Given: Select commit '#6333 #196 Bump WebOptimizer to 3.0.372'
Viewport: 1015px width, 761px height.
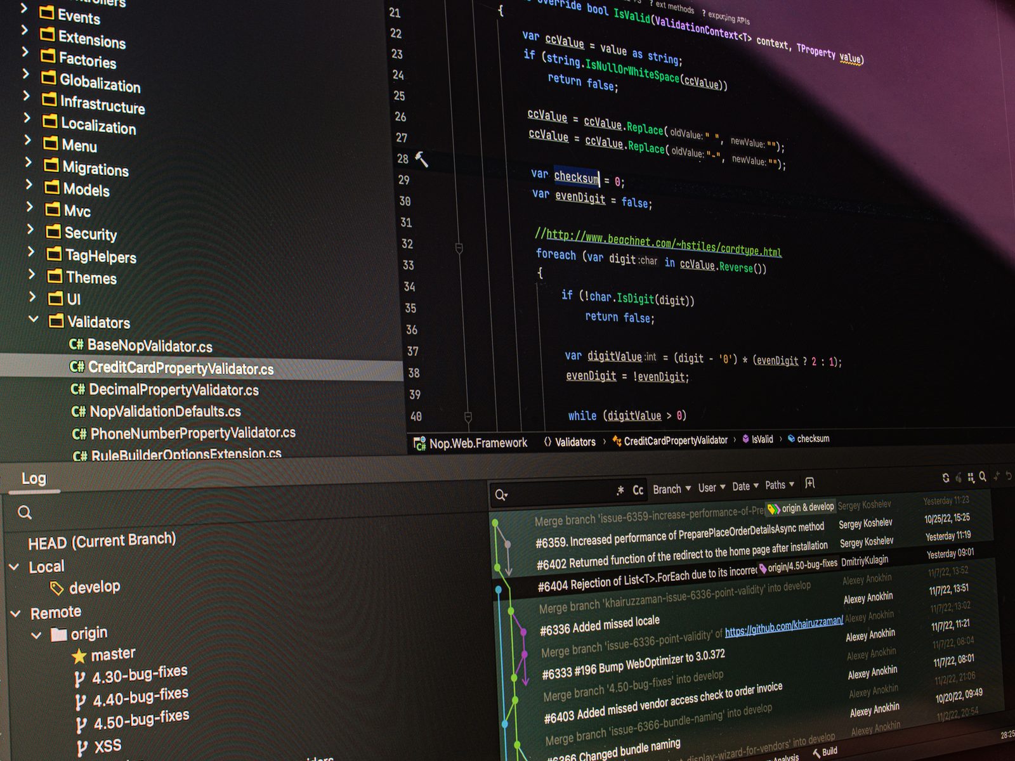Looking at the screenshot, I should (x=633, y=663).
